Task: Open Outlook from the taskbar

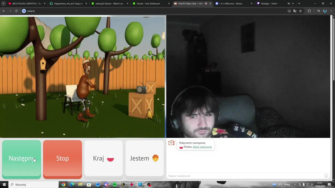Action: point(98,185)
